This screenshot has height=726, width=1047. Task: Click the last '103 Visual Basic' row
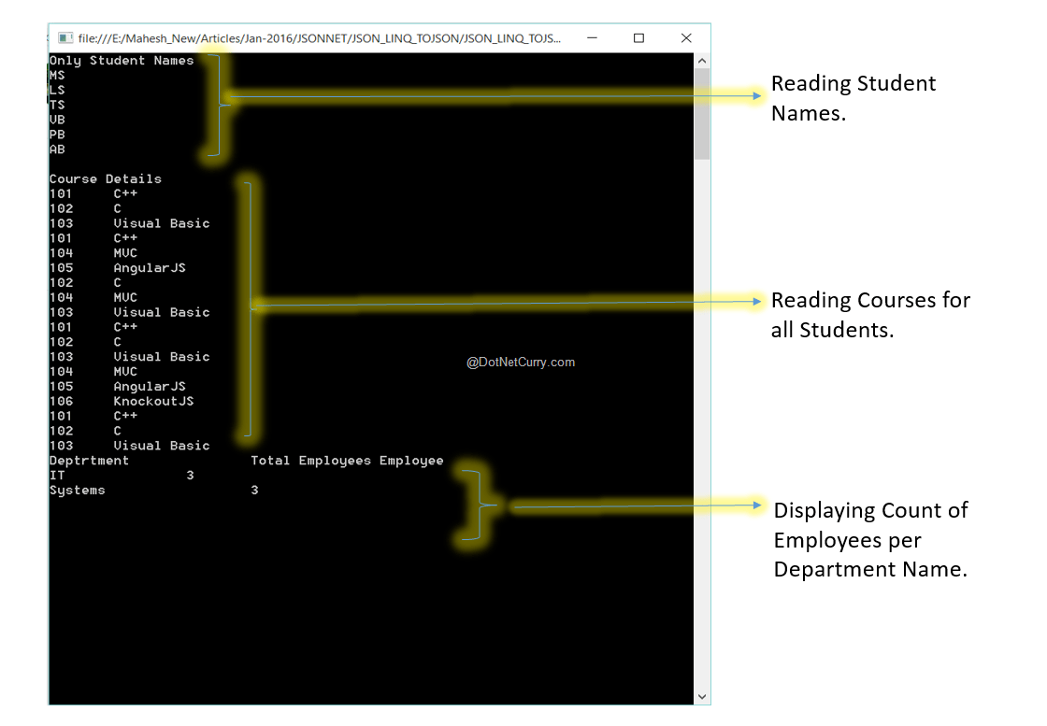pyautogui.click(x=130, y=446)
